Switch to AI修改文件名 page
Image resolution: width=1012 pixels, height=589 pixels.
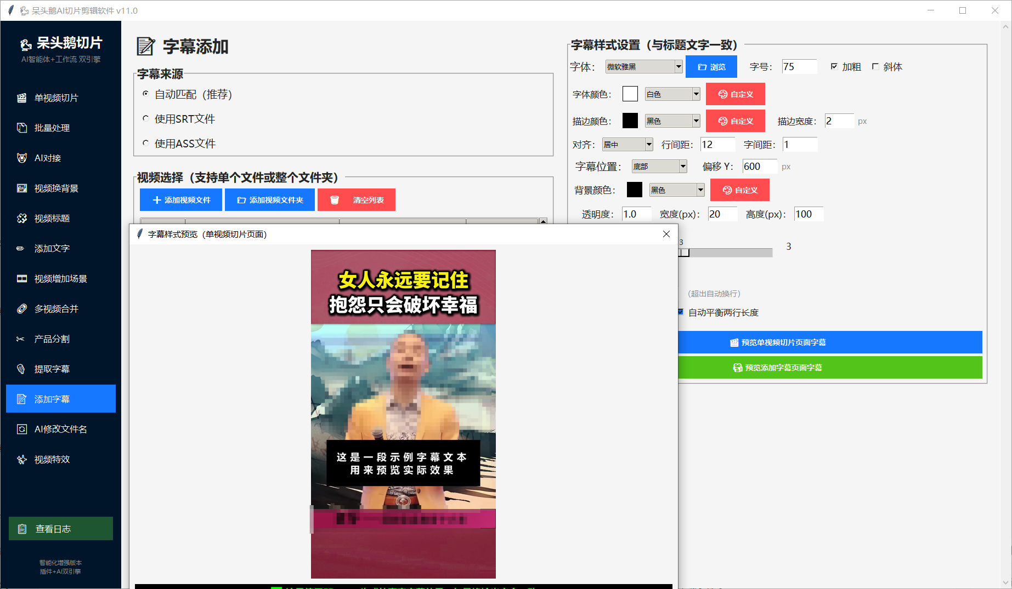point(60,430)
